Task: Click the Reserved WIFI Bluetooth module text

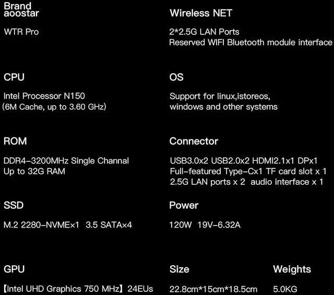Action: (250, 42)
